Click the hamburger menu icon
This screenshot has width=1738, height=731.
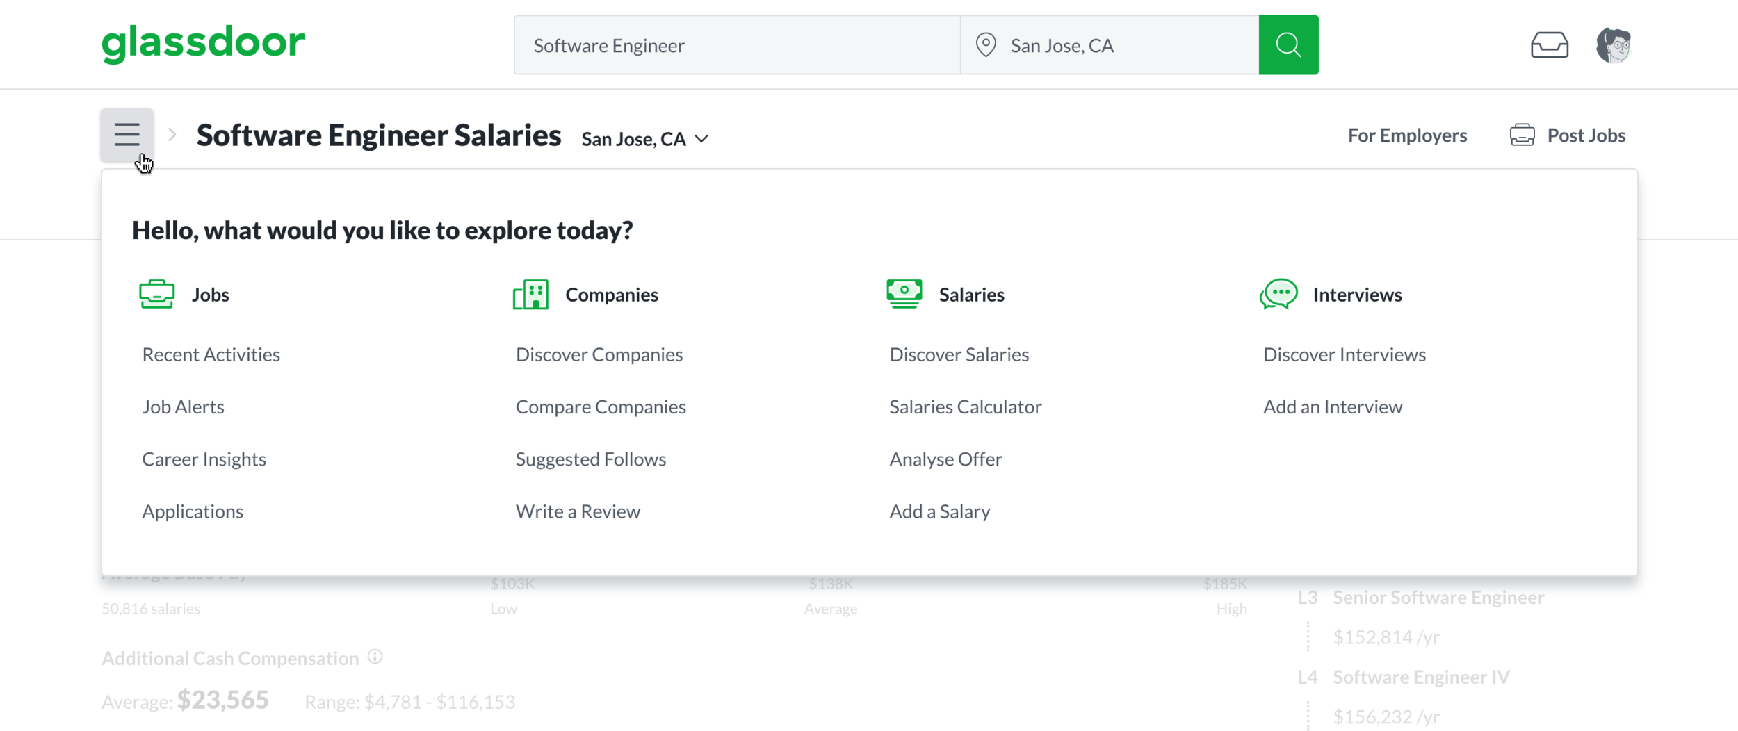click(x=127, y=134)
